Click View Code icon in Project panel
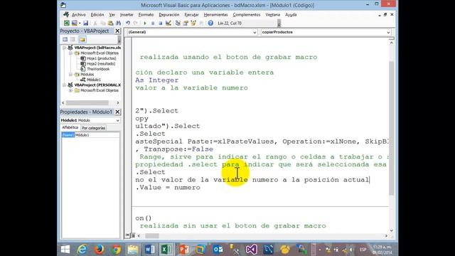Screen dimensions: 455x256 (65, 40)
